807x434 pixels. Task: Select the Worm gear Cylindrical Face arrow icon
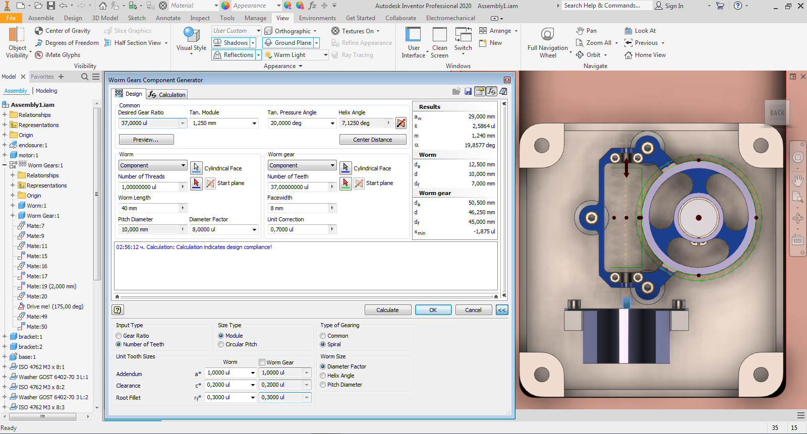tap(345, 167)
